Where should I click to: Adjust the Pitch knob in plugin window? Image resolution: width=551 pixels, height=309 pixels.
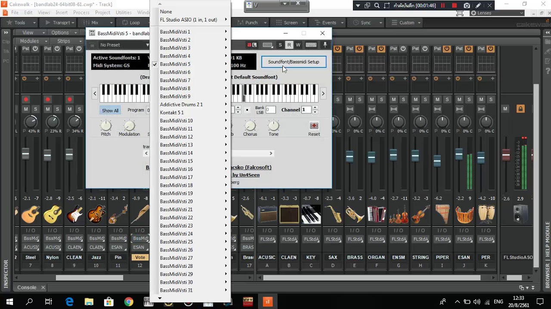tap(105, 126)
